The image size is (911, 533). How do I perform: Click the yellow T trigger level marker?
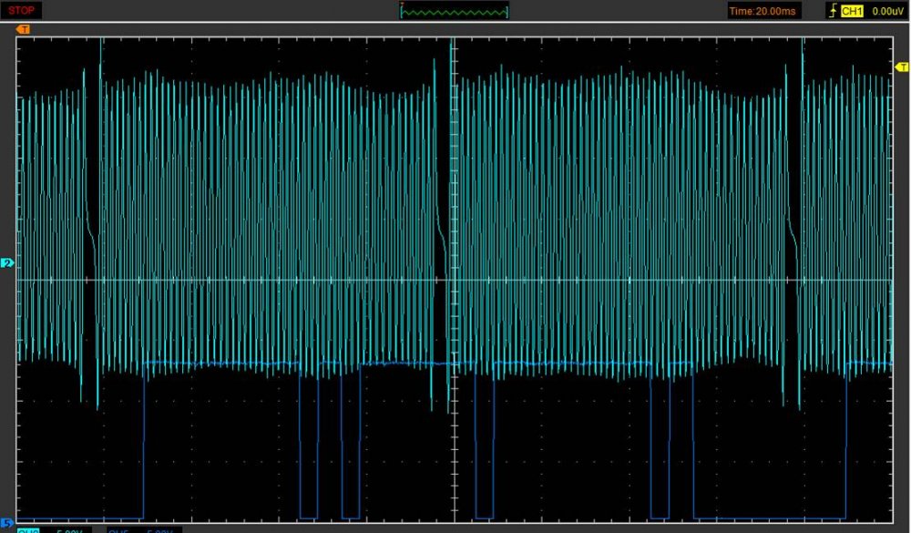(x=902, y=67)
